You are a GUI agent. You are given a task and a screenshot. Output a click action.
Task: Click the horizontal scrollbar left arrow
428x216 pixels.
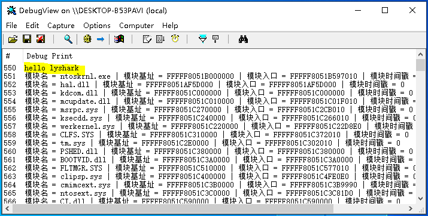7,209
